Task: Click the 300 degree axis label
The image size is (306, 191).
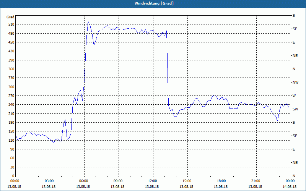Action: click(x=11, y=87)
